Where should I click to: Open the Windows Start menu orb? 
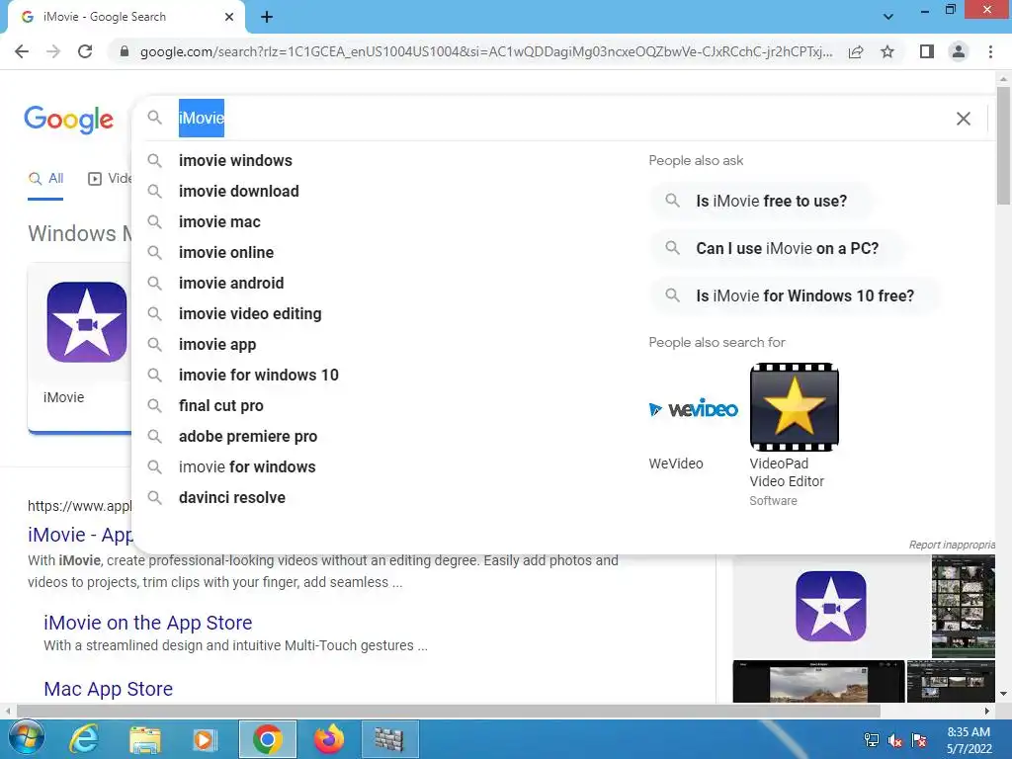click(25, 738)
